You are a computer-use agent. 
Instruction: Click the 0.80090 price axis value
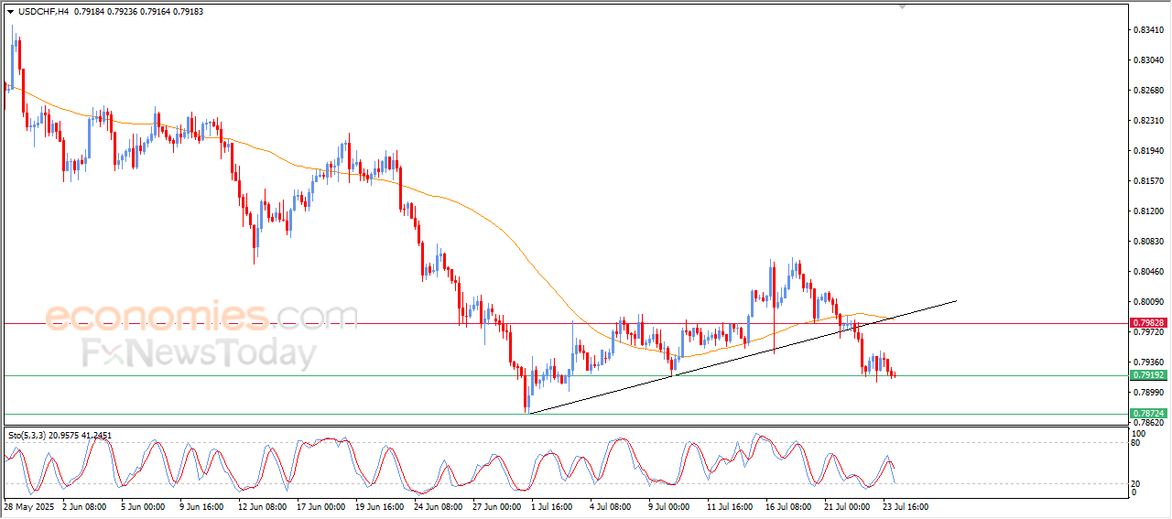pos(1149,302)
